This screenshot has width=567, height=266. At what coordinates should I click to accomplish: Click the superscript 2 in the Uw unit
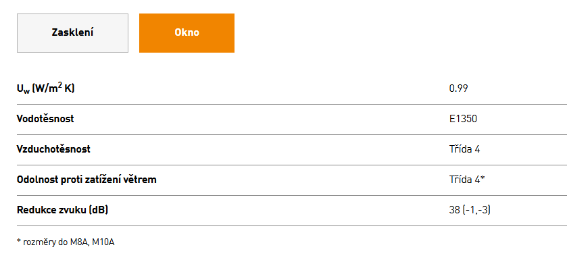click(60, 85)
